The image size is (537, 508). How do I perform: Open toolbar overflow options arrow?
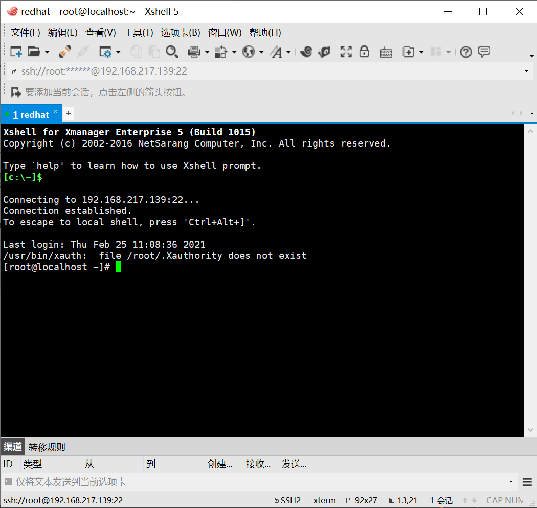[531, 56]
